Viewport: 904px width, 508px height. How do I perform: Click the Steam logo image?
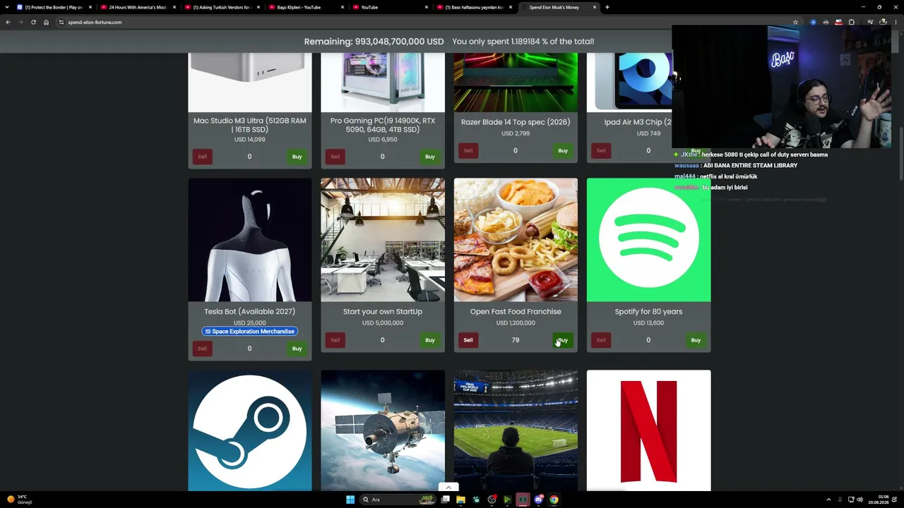250,430
